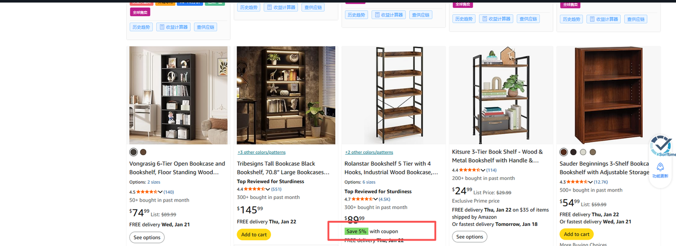Open 收益计算器 calculator above the Vongrasig bookcase
This screenshot has width=676, height=246.
click(173, 27)
